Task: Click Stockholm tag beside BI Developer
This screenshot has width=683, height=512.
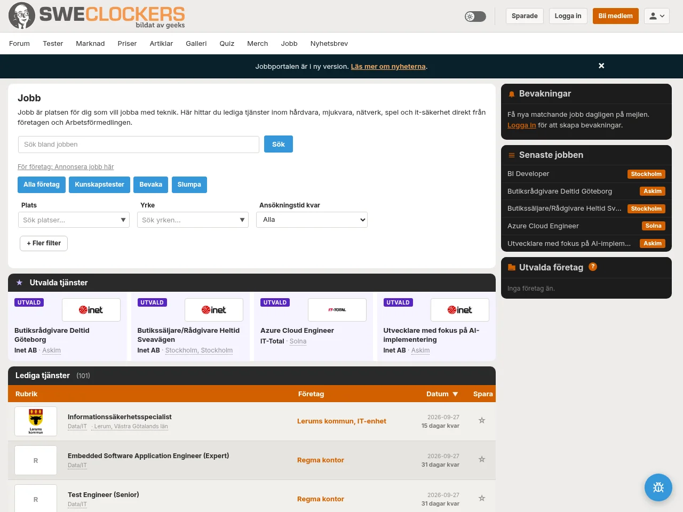Action: tap(646, 174)
